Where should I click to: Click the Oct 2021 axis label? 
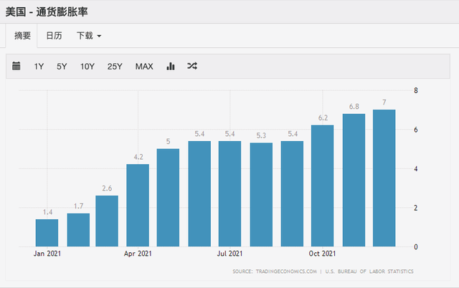tap(322, 254)
